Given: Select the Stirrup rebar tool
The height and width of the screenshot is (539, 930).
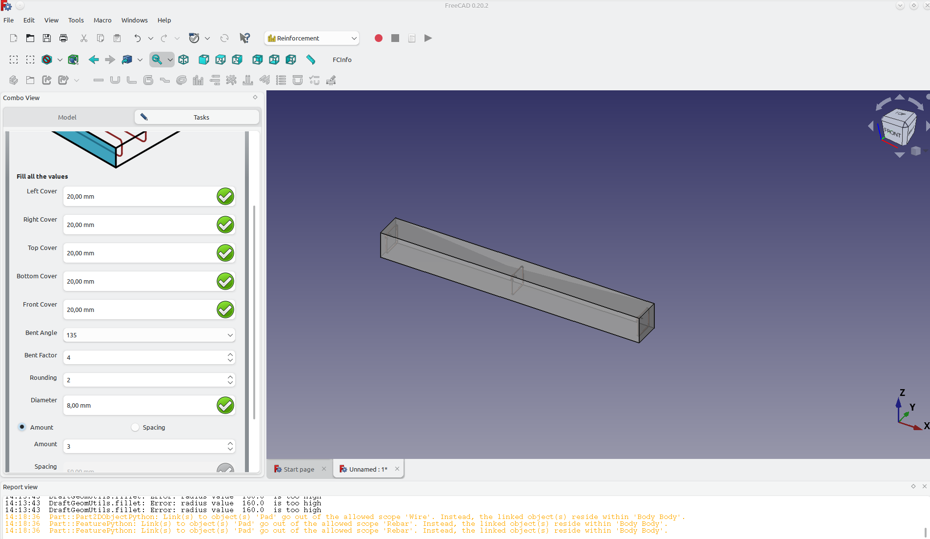Looking at the screenshot, I should (x=148, y=80).
